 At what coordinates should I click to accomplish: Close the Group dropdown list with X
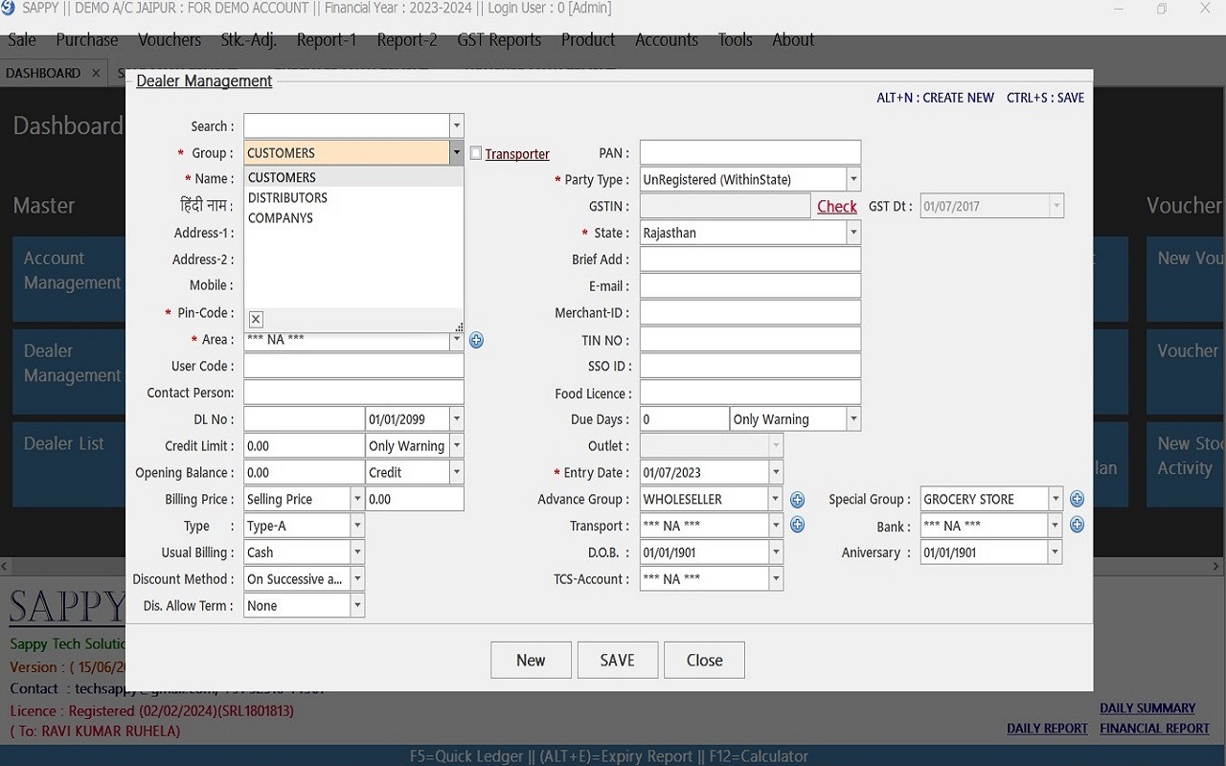tap(256, 320)
